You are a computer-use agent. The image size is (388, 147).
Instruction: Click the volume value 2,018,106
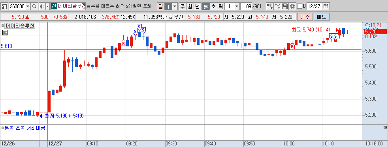[85, 17]
